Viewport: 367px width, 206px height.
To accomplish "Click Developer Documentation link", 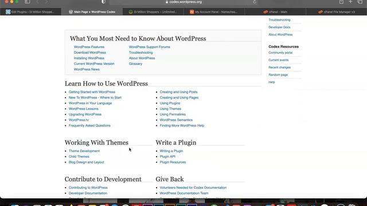I will 88,193.
